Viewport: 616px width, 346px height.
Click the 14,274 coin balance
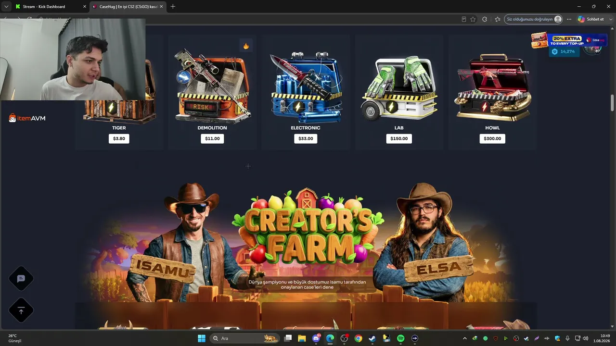tap(563, 51)
